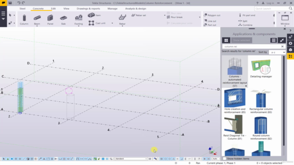
Task: Save the model with the disk icon
Action: (10, 3)
